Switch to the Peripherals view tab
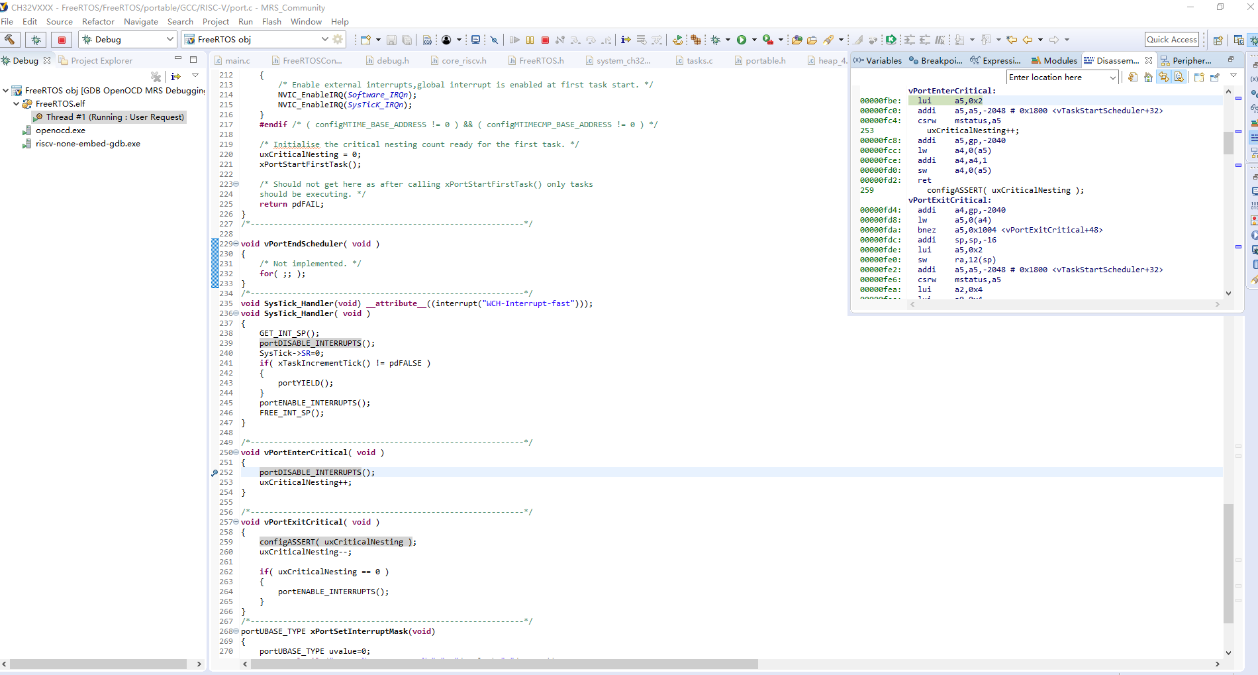 pos(1186,60)
